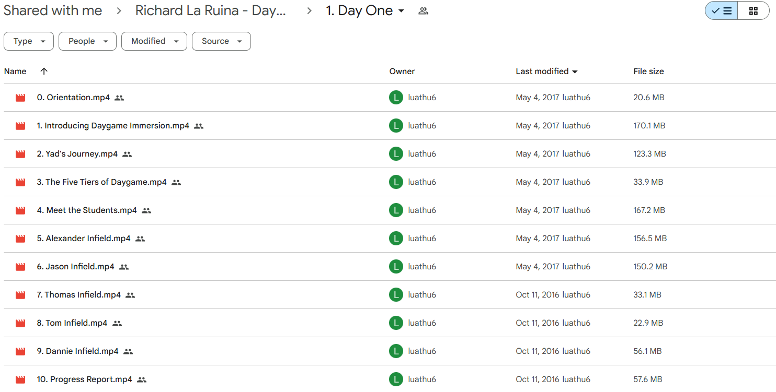Open the Source filter dropdown

tap(221, 41)
